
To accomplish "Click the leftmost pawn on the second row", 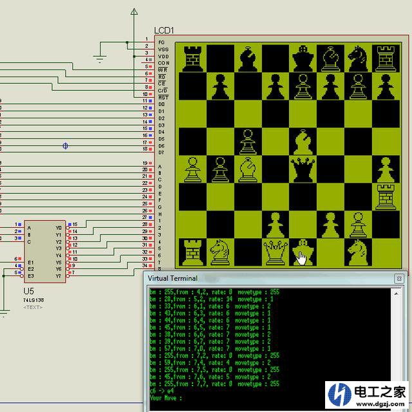I will click(x=220, y=87).
